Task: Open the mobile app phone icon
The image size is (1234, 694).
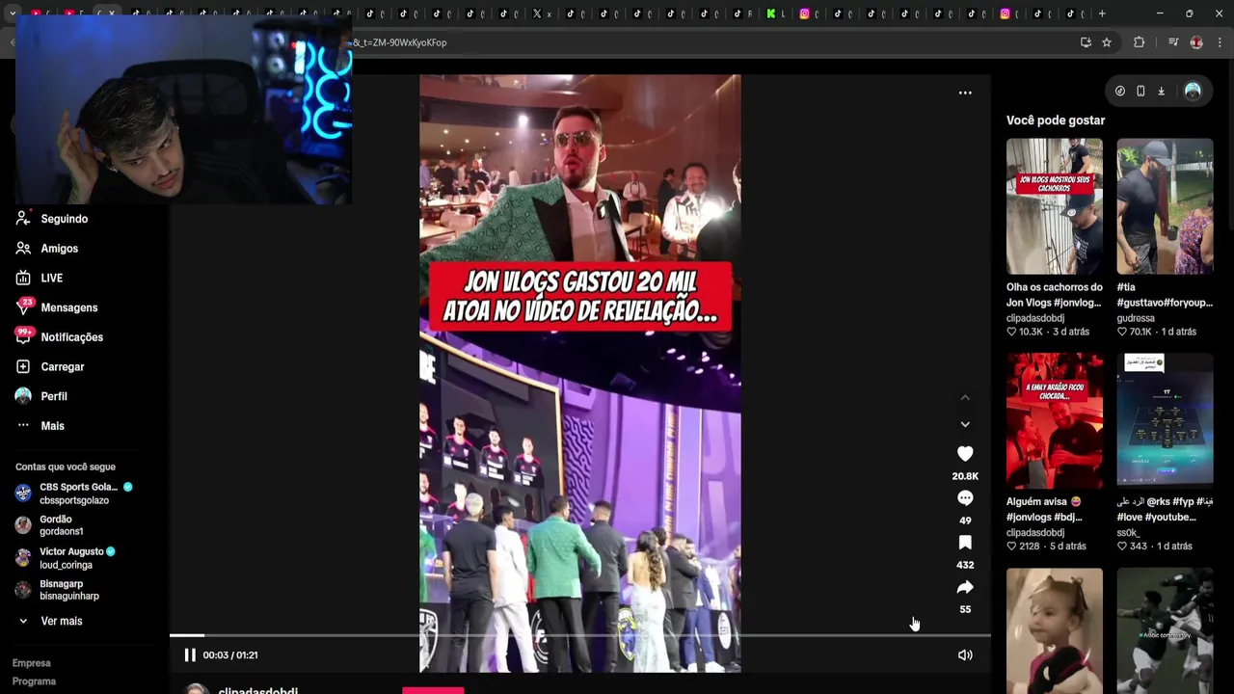Action: [x=1140, y=91]
